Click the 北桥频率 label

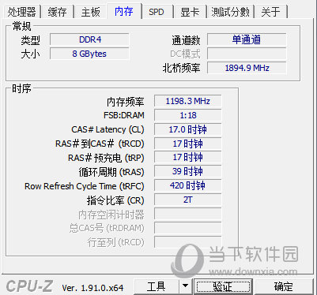coord(181,68)
